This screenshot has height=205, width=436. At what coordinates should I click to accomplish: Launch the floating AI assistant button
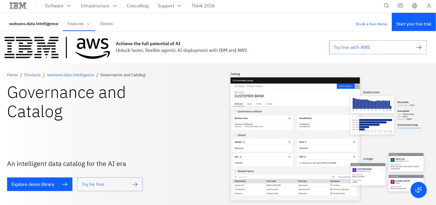pyautogui.click(x=419, y=190)
